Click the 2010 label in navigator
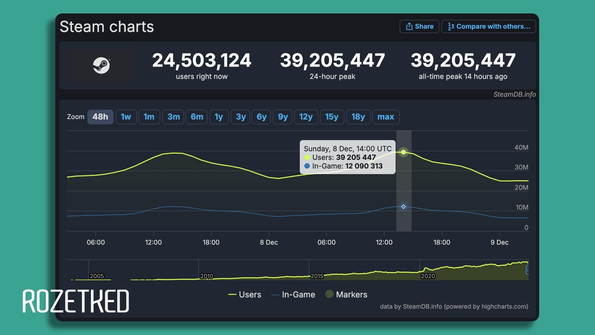Screen dimensions: 595x335 coord(206,276)
